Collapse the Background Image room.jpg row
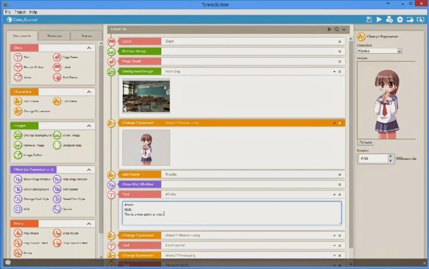The image size is (429, 269). point(334,71)
